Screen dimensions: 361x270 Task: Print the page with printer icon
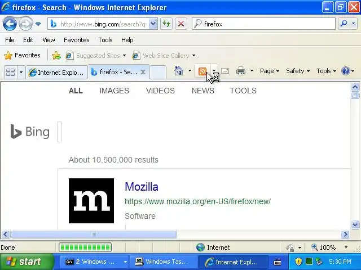(x=241, y=71)
